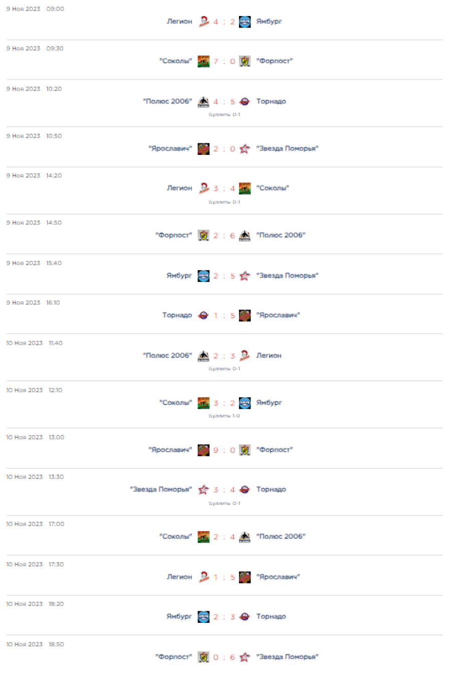This screenshot has height=675, width=451.
Task: Open the 0 : 6 score of Форпост–Звезда Поморья
Action: click(x=224, y=657)
